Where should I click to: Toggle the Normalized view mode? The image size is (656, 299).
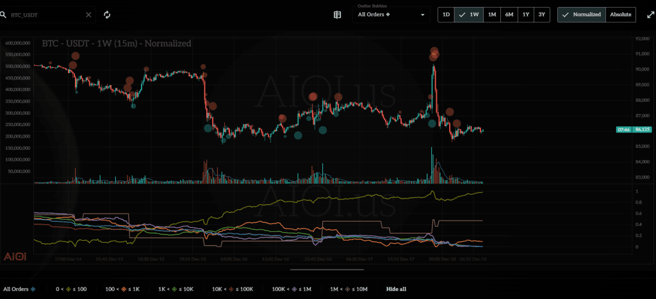tap(582, 14)
